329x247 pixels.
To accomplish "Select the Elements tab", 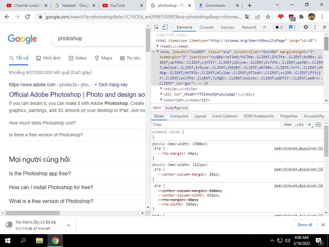I will click(184, 27).
